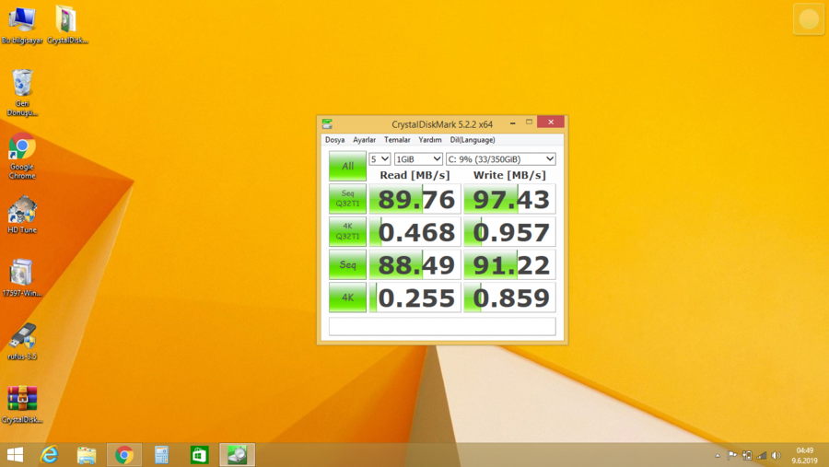Open the Dil(Language) menu
The image size is (829, 467).
(x=473, y=140)
